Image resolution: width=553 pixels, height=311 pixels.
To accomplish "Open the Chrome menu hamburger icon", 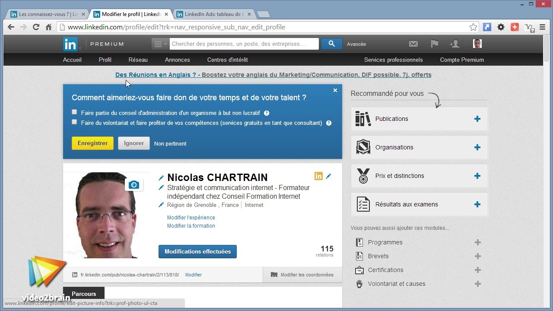I will click(542, 27).
